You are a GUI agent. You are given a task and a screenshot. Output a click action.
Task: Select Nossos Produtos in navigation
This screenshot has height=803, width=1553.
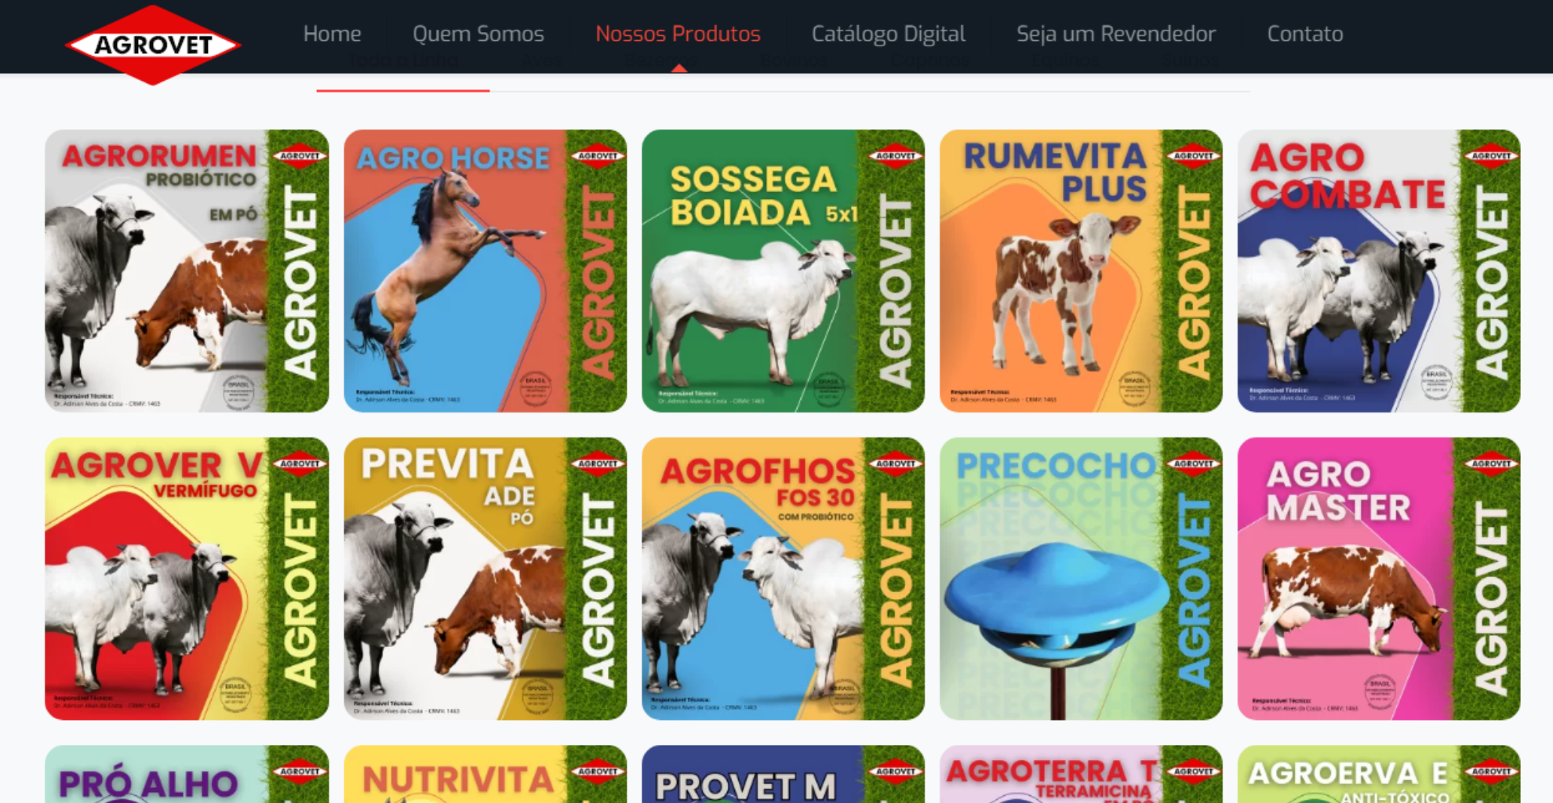[678, 34]
